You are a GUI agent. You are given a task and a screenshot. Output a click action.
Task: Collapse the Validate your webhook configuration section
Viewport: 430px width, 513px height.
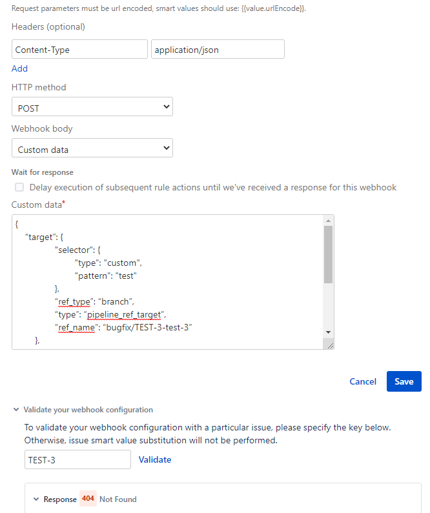[x=16, y=410]
